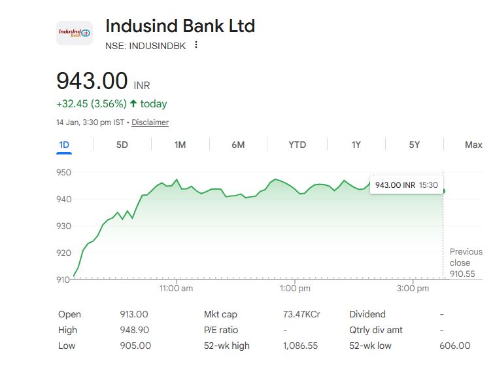
Task: Click the green up arrow icon
Action: pyautogui.click(x=133, y=103)
